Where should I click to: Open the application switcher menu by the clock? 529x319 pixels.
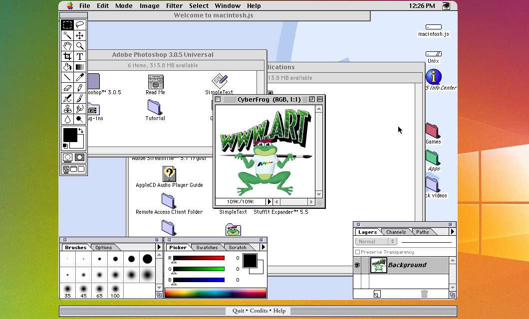pos(446,5)
